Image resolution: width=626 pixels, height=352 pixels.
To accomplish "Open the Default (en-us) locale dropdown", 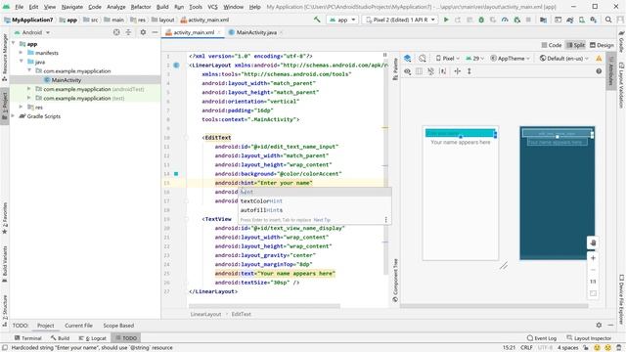I will (564, 59).
